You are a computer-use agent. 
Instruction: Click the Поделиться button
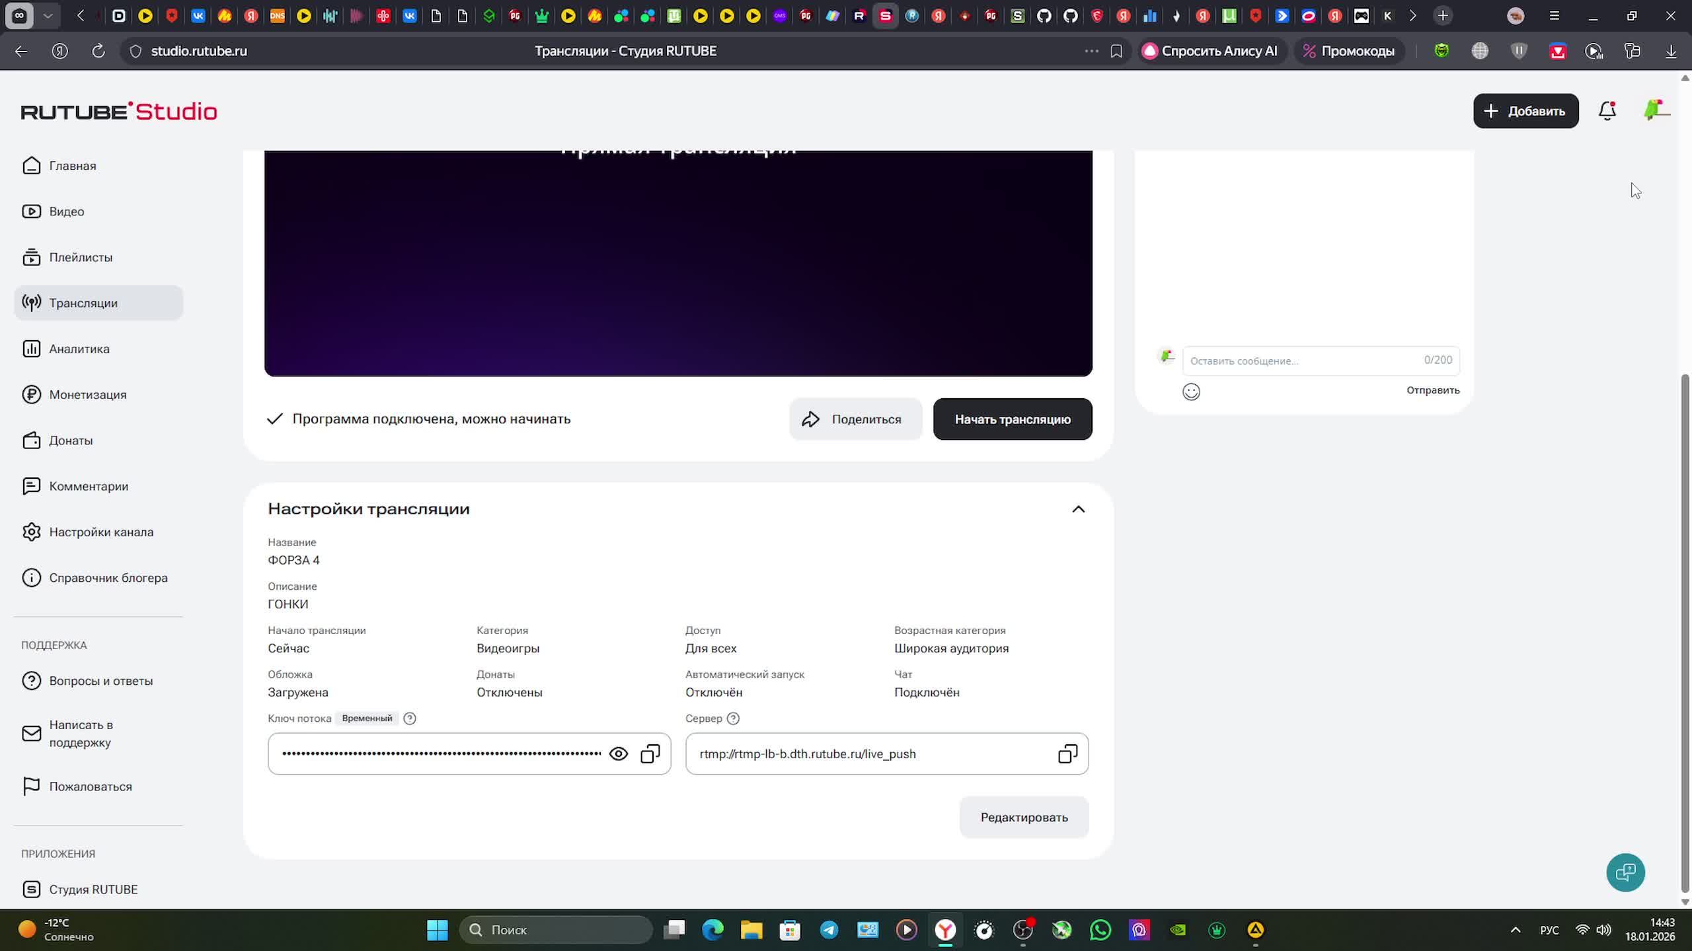pos(855,419)
